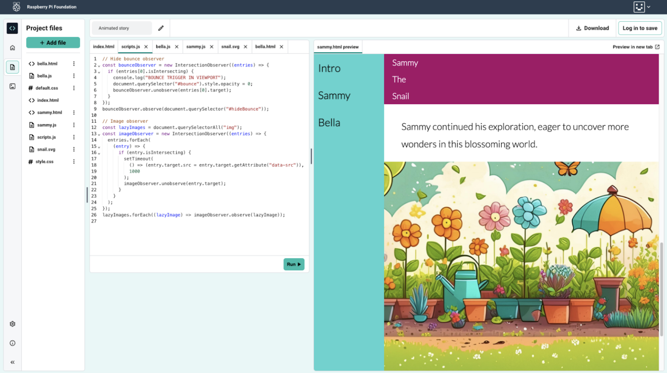Collapse the sidebar with the double-chevron
667x373 pixels.
[x=12, y=362]
